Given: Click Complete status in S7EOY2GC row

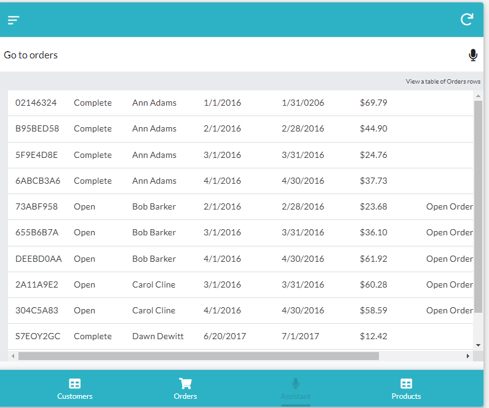Looking at the screenshot, I should (x=93, y=336).
